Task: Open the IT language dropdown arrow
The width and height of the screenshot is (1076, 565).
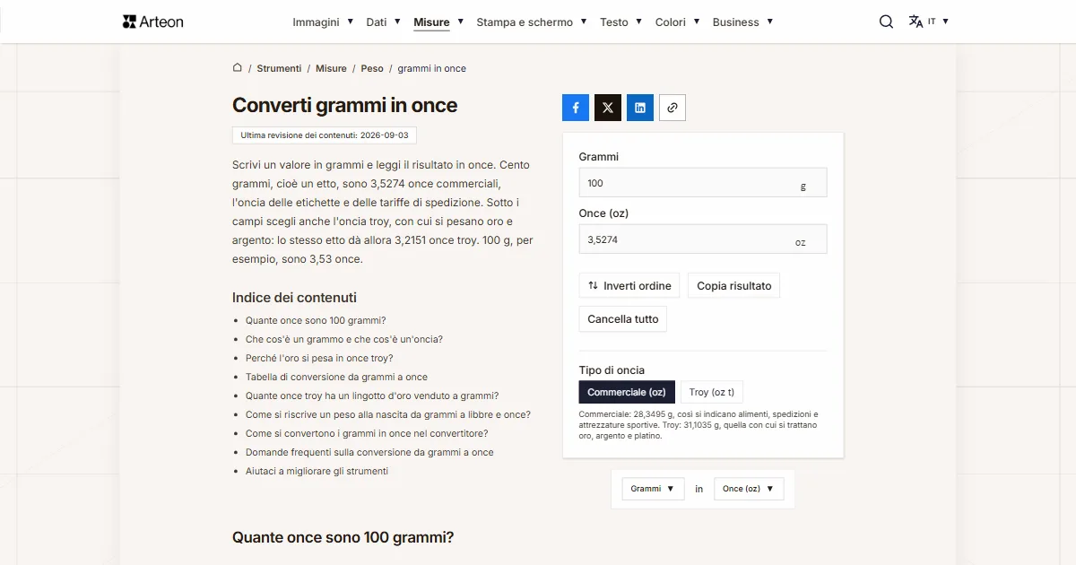Action: coord(945,22)
